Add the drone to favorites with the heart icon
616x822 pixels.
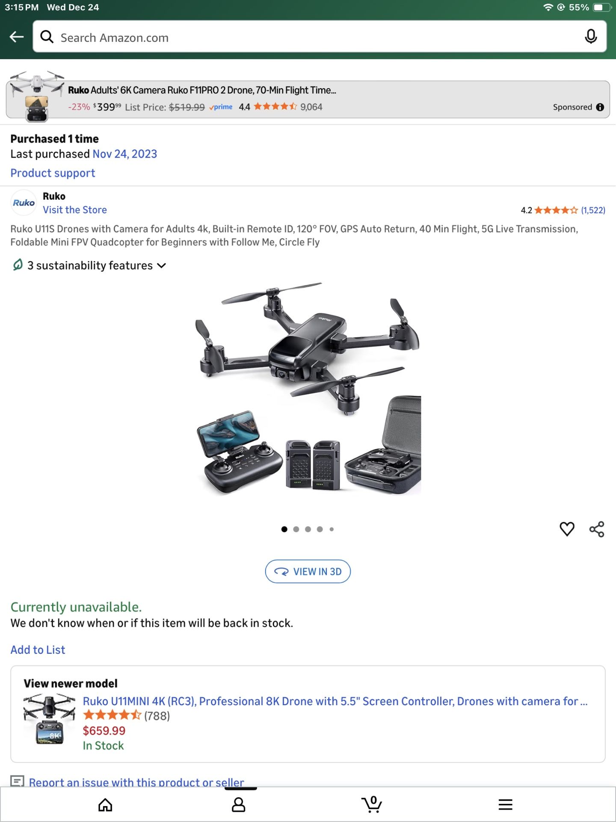[567, 529]
